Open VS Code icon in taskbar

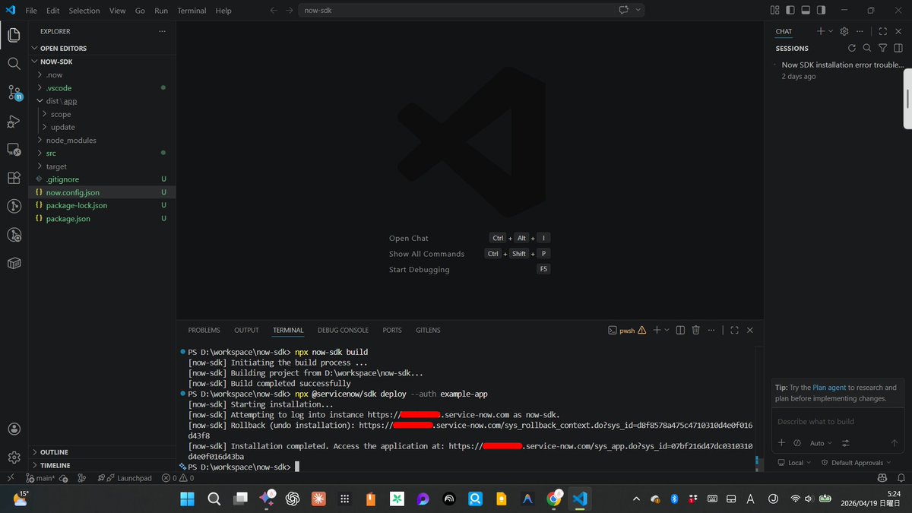pyautogui.click(x=581, y=499)
